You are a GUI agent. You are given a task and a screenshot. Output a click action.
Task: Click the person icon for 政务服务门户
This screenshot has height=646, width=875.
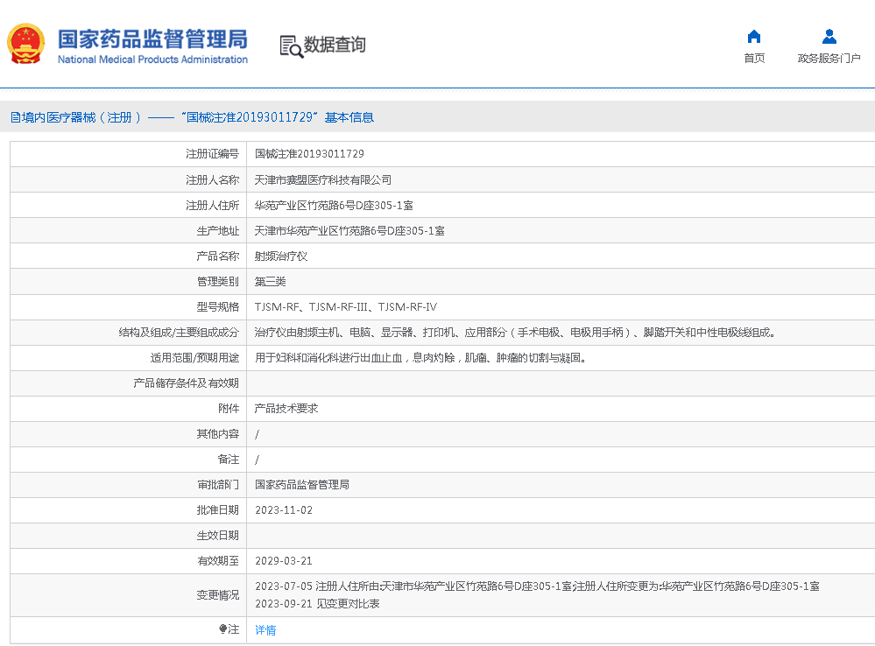[x=829, y=37]
